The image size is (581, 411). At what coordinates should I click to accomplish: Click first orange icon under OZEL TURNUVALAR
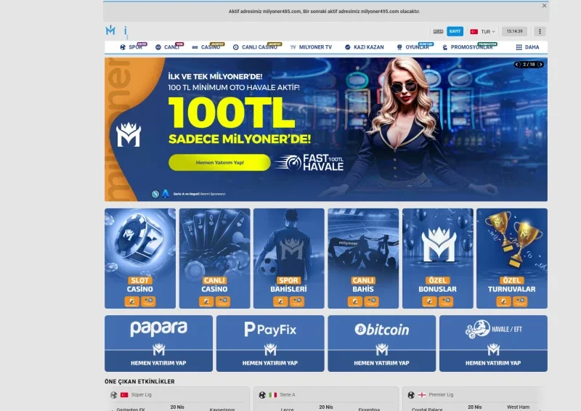click(x=503, y=301)
